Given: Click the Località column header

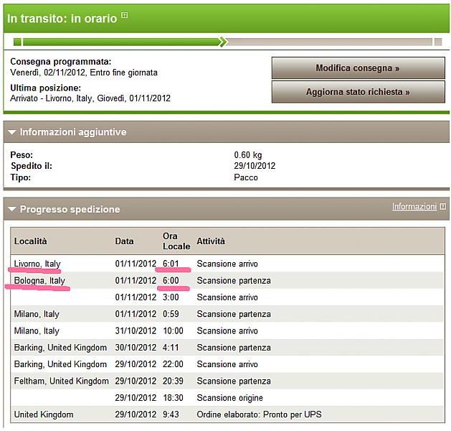Looking at the screenshot, I should click(30, 241).
